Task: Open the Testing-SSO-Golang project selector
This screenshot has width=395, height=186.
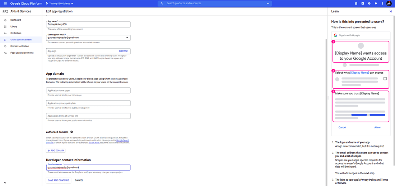Action: 60,4
